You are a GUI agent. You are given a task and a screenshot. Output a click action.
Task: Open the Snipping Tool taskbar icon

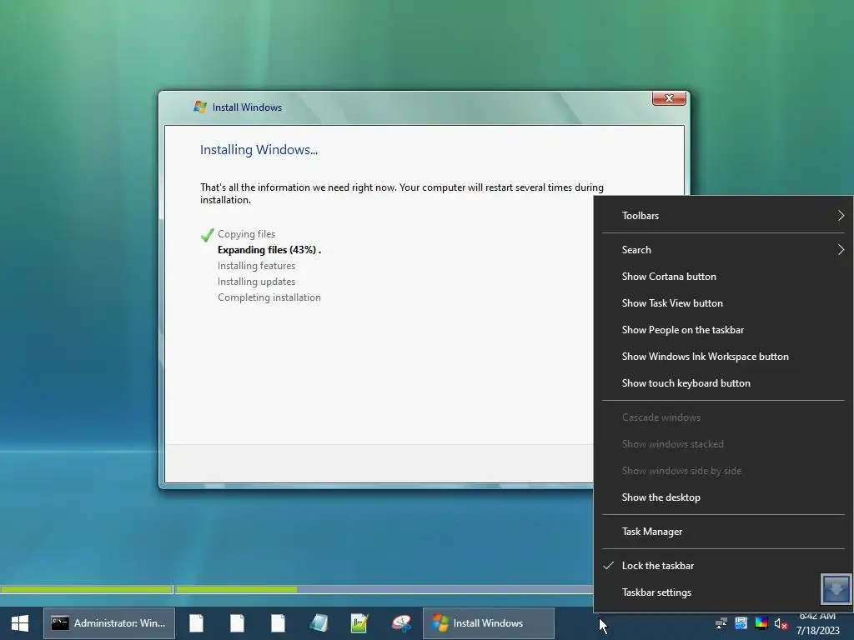pos(401,623)
